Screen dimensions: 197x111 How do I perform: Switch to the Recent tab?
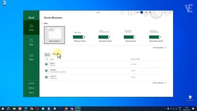point(47,54)
